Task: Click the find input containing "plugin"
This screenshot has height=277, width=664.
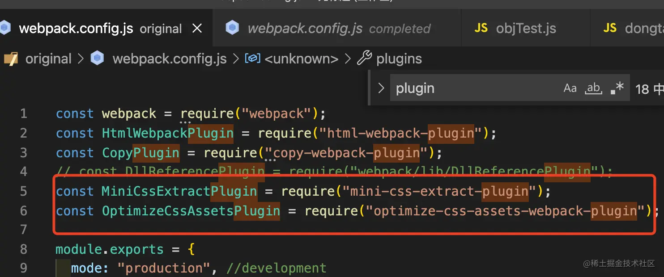Action: coord(474,88)
